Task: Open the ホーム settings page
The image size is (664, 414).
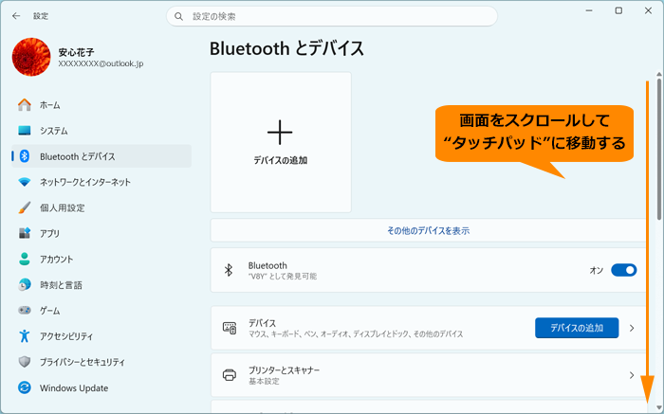Action: [x=101, y=105]
